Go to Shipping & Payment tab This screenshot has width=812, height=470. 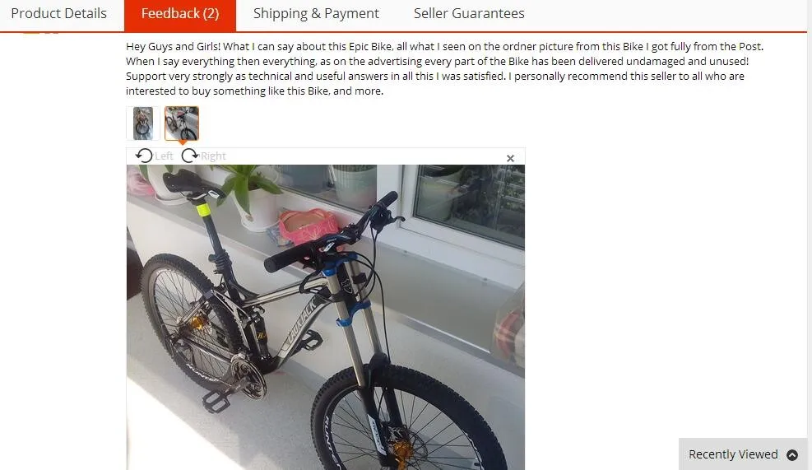(x=316, y=13)
